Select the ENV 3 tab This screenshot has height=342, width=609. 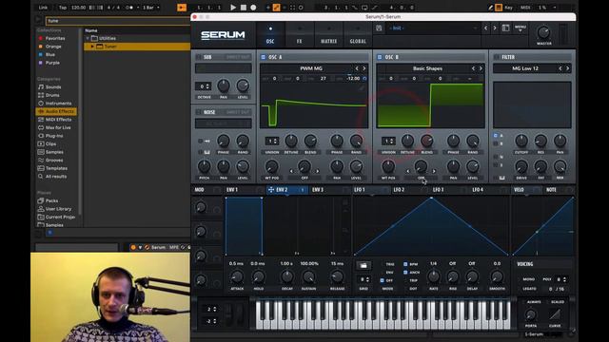click(x=318, y=190)
